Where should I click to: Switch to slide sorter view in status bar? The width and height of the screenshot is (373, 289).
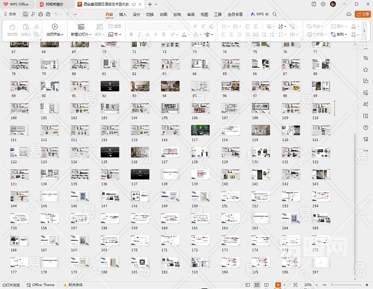(x=256, y=285)
